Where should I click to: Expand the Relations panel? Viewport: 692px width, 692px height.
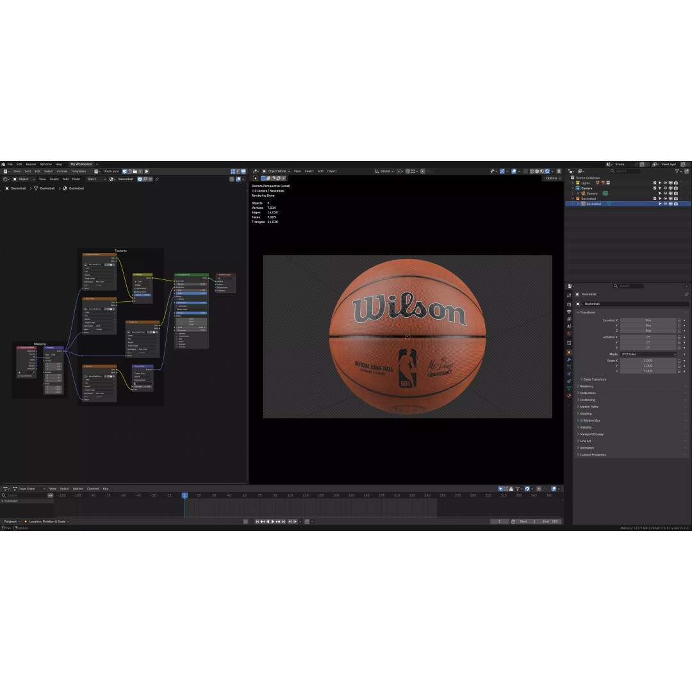pyautogui.click(x=585, y=386)
